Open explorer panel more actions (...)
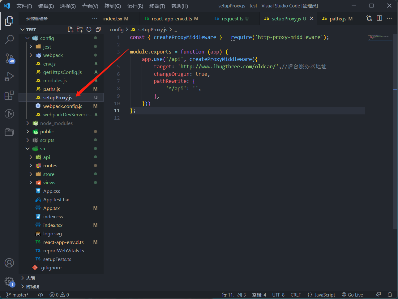Viewport: 398px width, 299px height. coord(95,19)
